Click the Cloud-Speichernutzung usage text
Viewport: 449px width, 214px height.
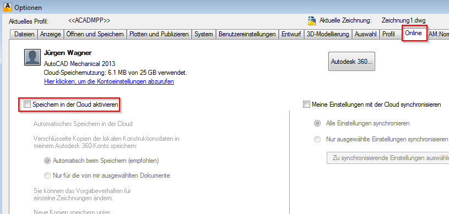116,73
